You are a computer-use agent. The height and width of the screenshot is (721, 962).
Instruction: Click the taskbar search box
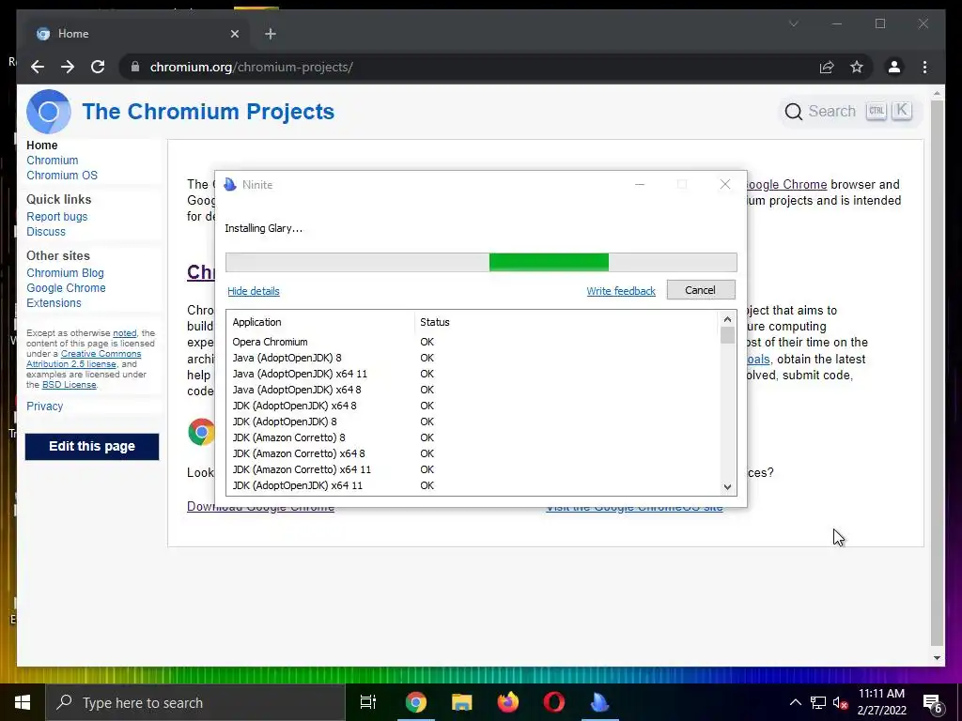tap(195, 702)
